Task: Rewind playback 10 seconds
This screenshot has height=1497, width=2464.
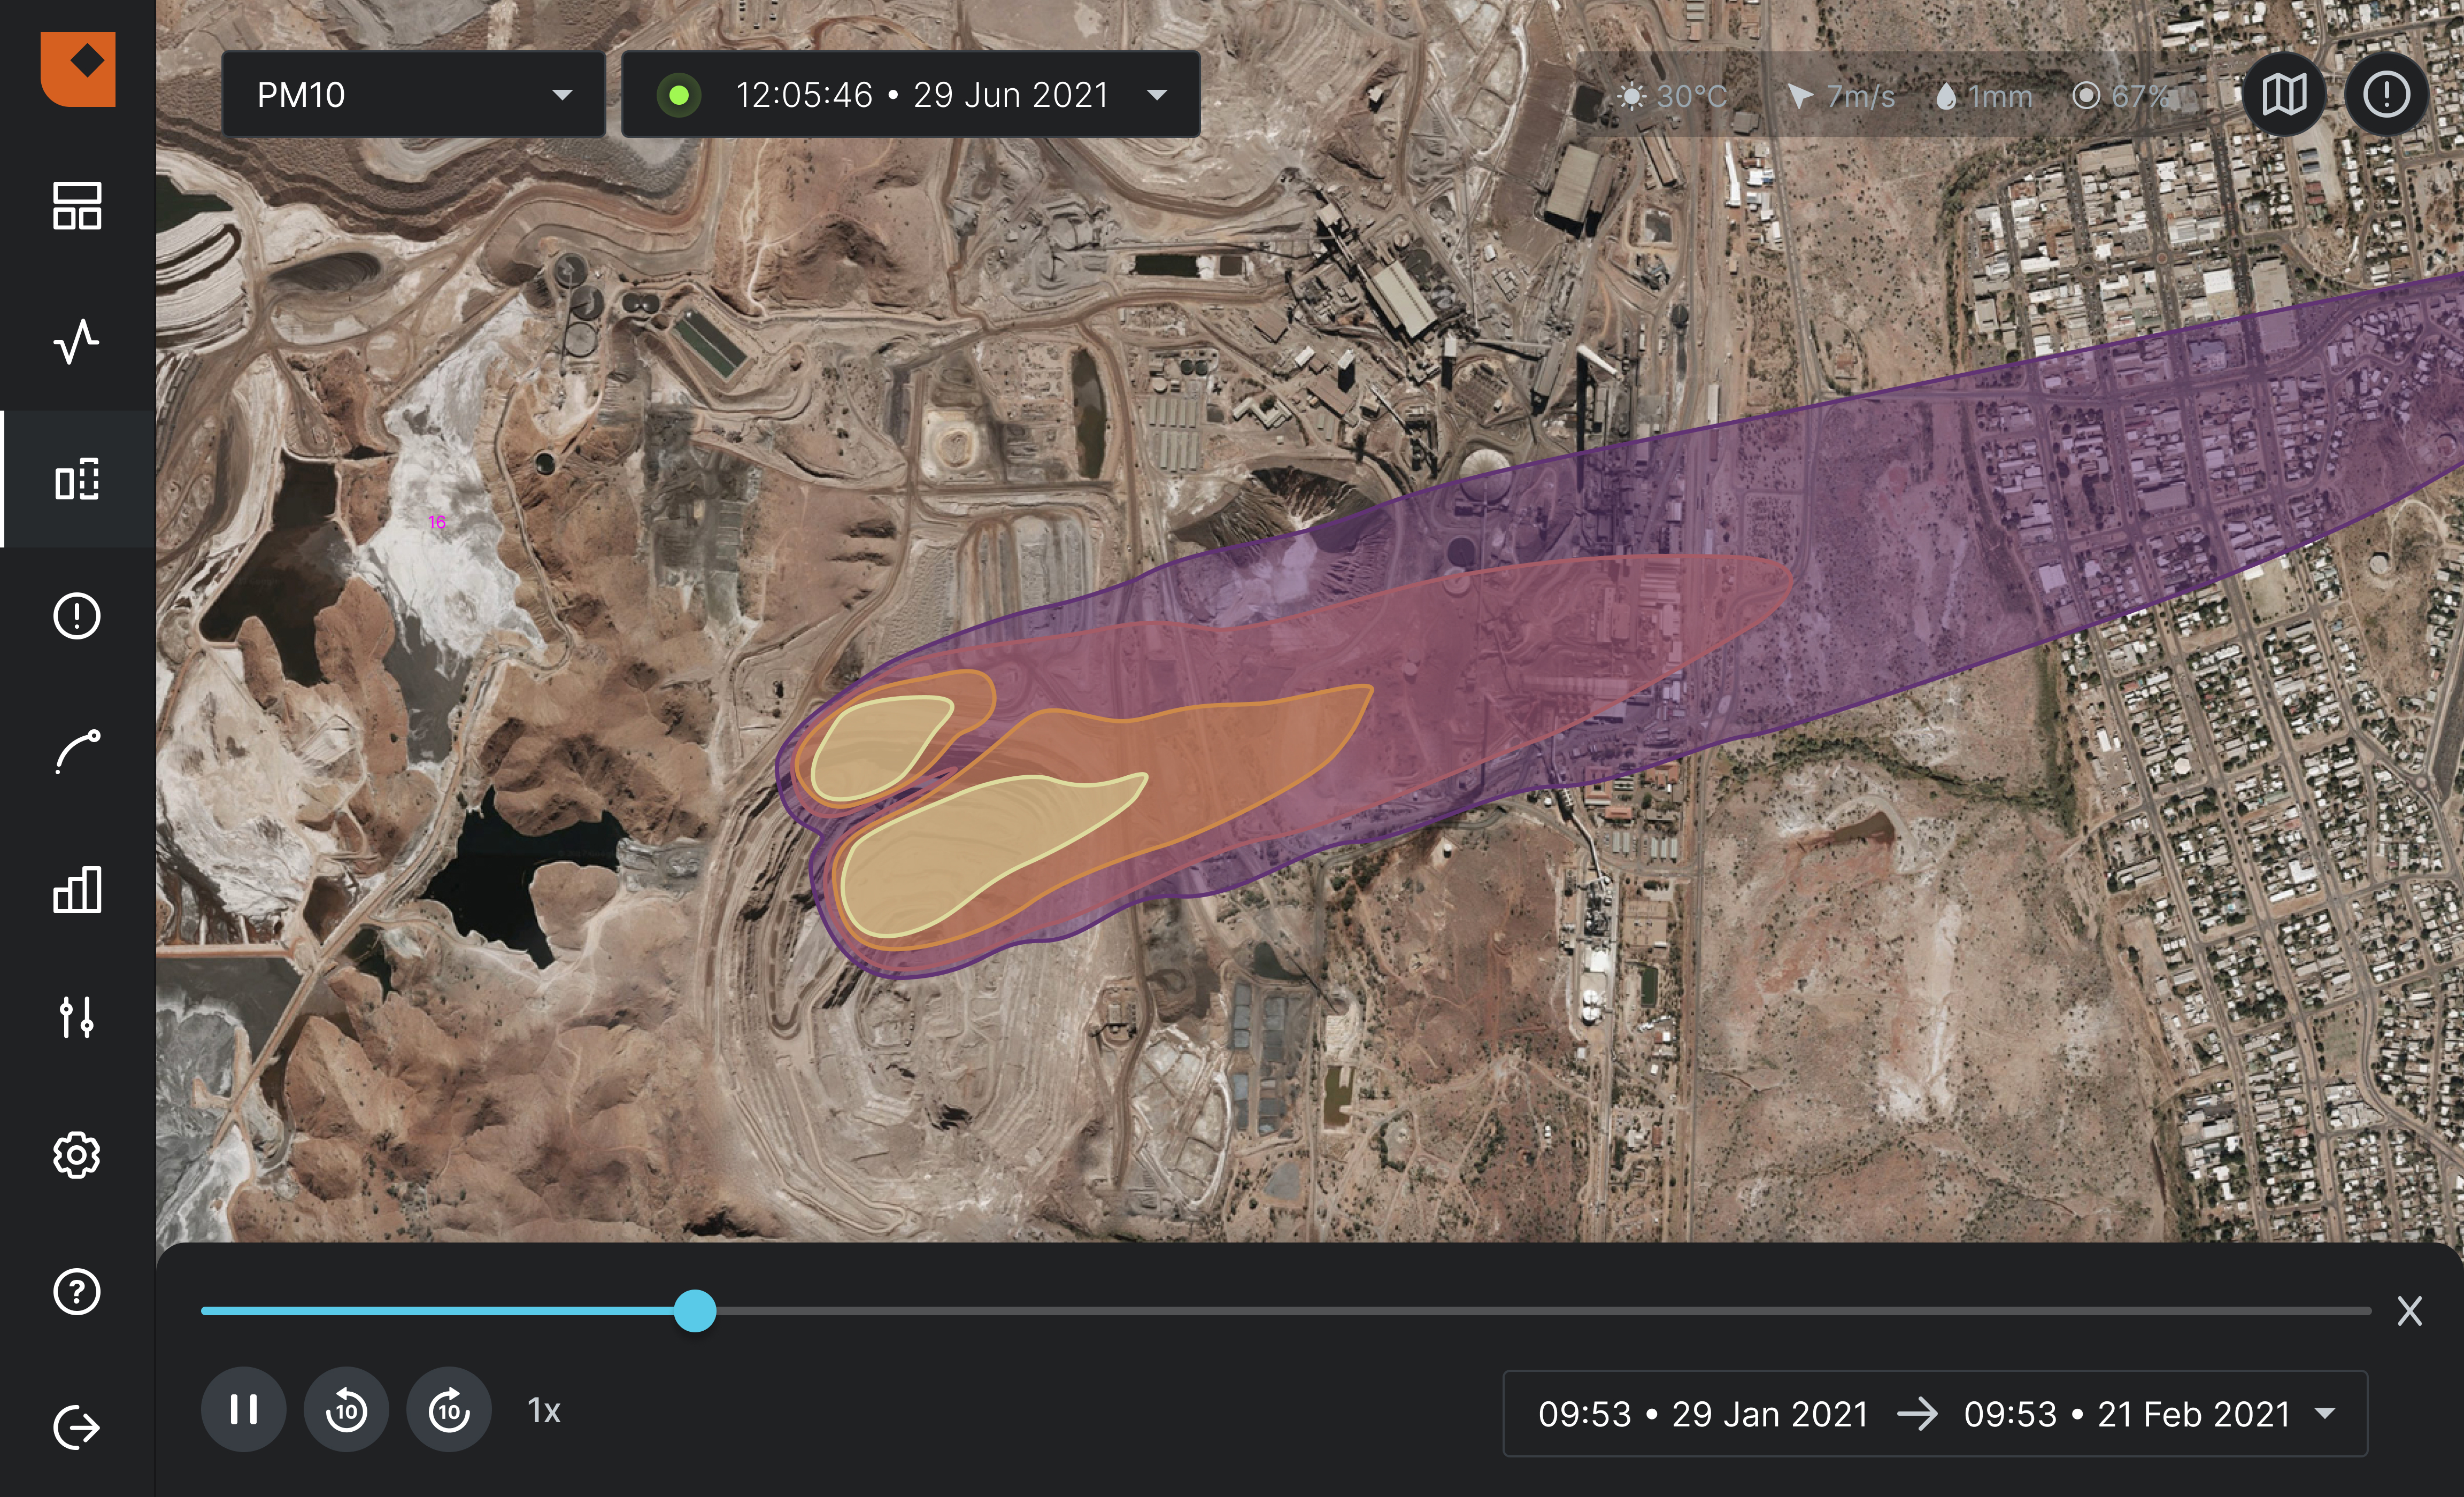Action: pyautogui.click(x=346, y=1410)
